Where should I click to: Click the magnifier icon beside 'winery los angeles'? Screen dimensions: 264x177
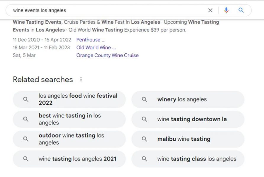pos(144,99)
